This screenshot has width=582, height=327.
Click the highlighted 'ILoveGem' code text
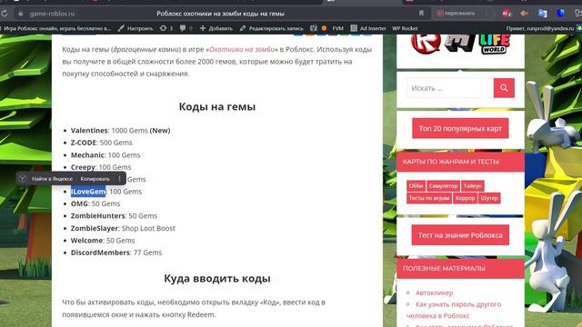tap(88, 192)
